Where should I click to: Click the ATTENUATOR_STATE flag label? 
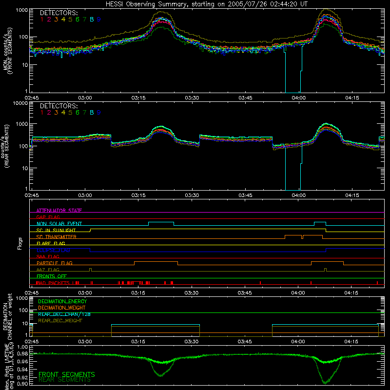[59, 211]
